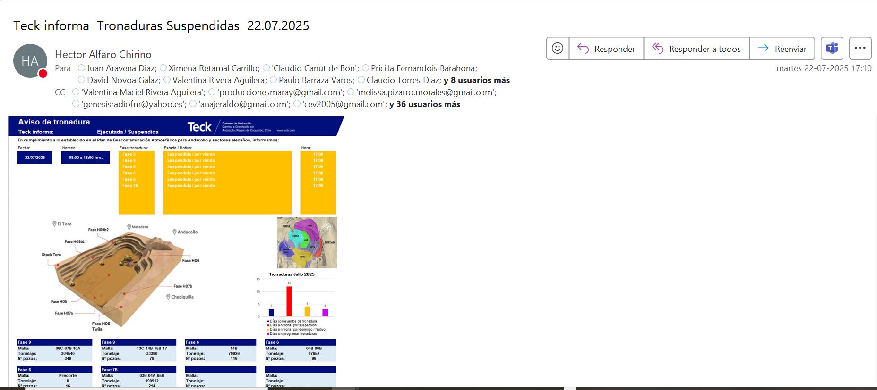This screenshot has height=390, width=877.
Task: Click Tonelaje value 79926
Action: (234, 353)
